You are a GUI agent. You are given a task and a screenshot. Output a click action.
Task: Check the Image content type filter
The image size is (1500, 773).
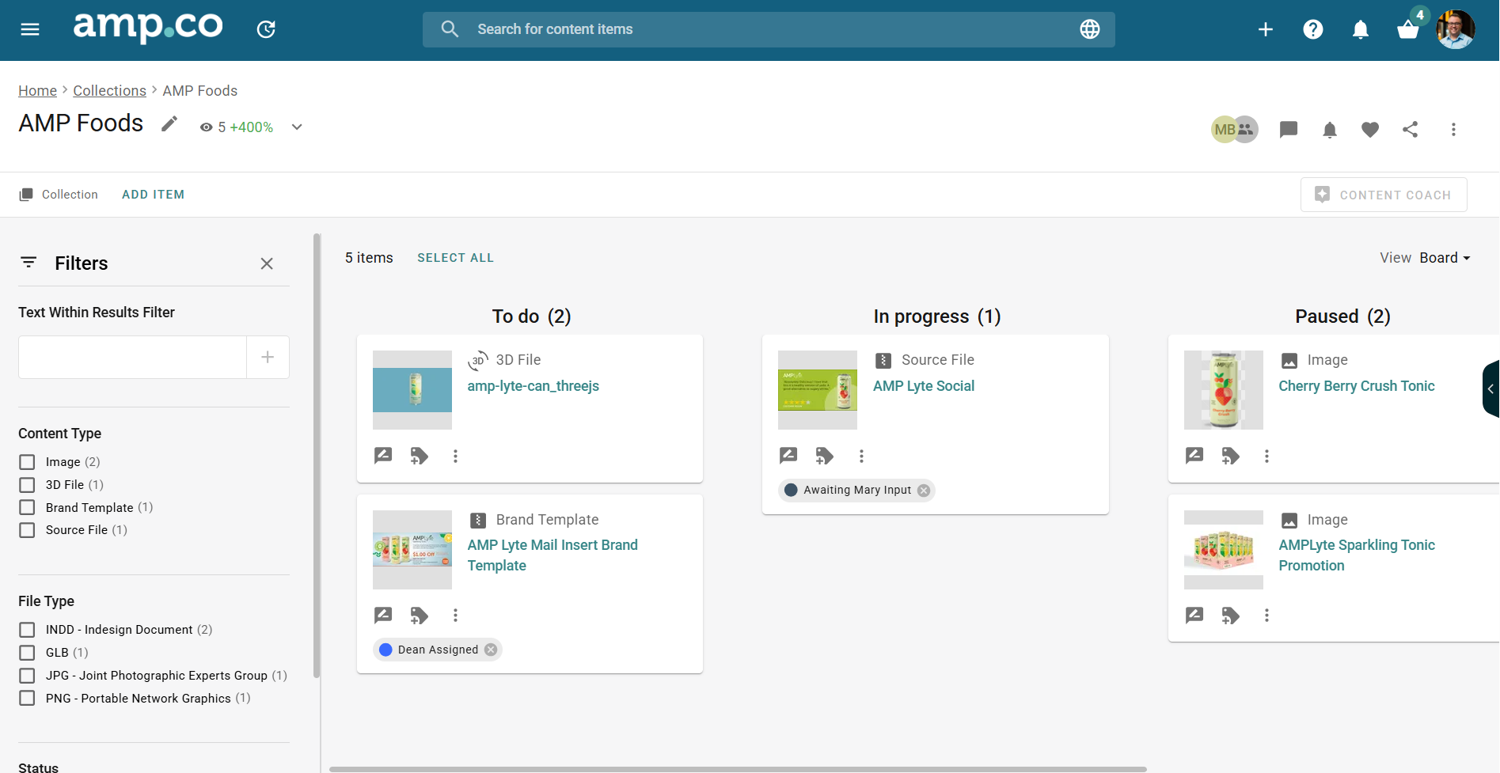(x=27, y=462)
